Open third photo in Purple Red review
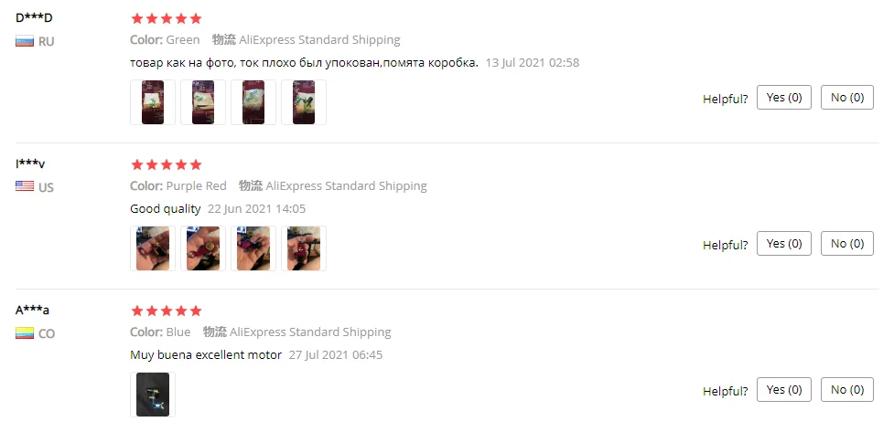 (x=253, y=248)
